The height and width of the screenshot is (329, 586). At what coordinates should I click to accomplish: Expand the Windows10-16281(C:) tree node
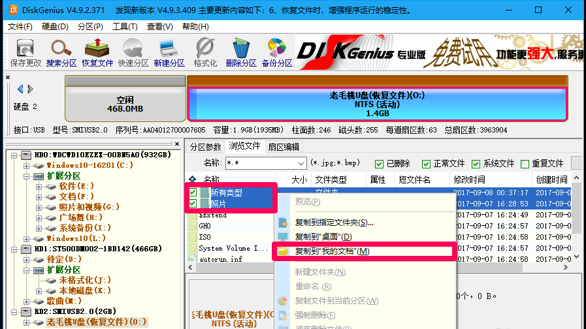(x=26, y=165)
